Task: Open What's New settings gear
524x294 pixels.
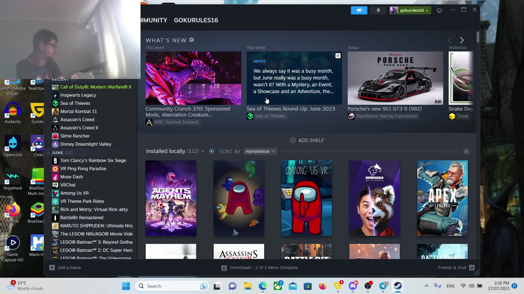Action: [x=192, y=40]
